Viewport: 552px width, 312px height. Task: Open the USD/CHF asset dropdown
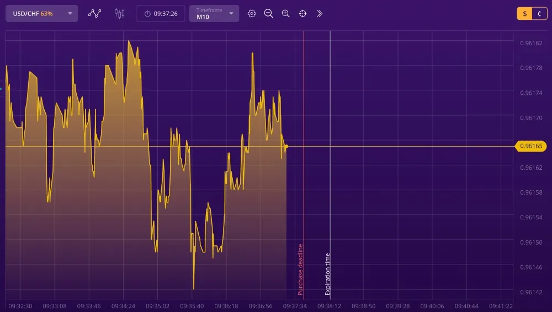tap(41, 13)
